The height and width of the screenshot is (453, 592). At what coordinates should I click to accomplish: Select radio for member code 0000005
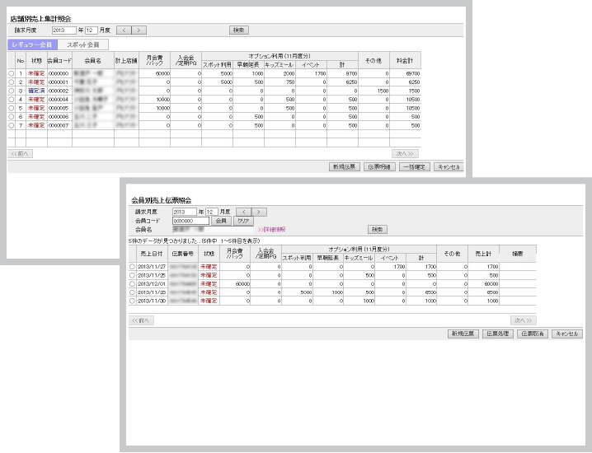(12, 108)
